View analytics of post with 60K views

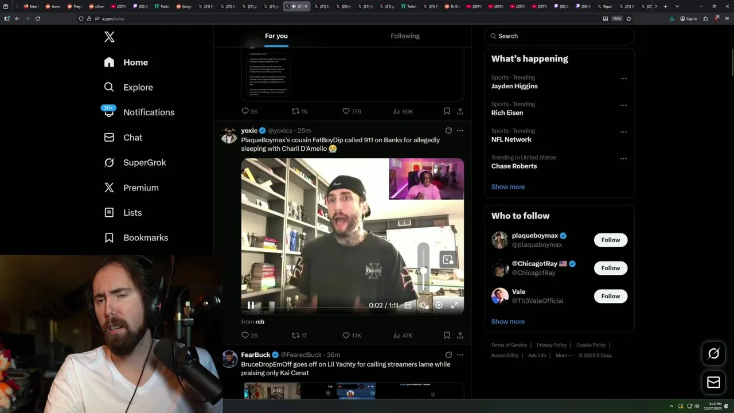tap(403, 111)
